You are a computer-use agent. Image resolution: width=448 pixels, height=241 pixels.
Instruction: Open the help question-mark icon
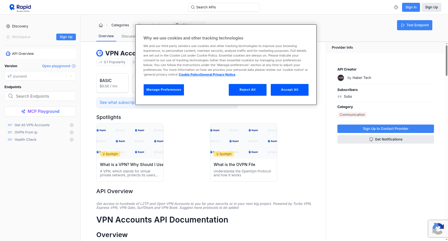396,7
